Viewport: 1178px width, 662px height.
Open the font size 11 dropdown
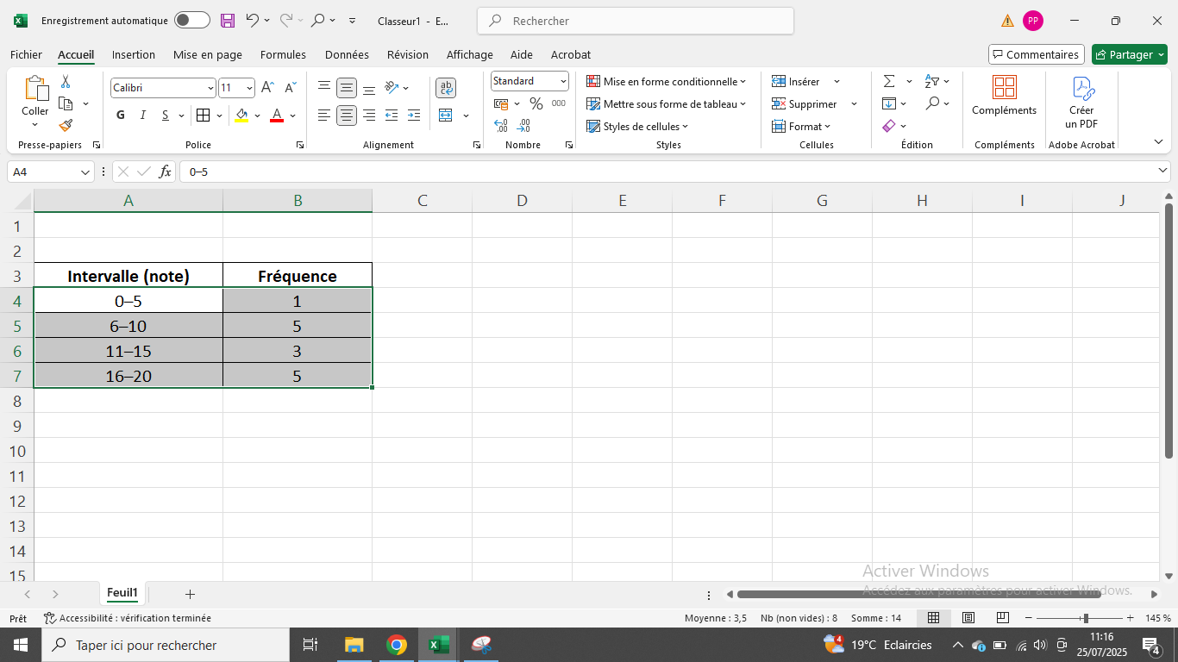(249, 88)
